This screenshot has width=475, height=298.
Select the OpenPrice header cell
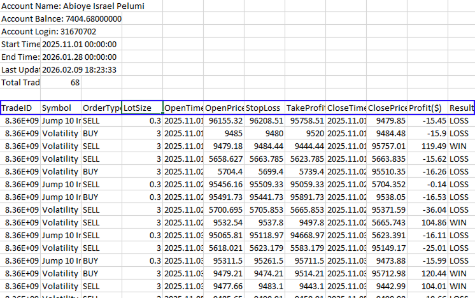tap(223, 108)
